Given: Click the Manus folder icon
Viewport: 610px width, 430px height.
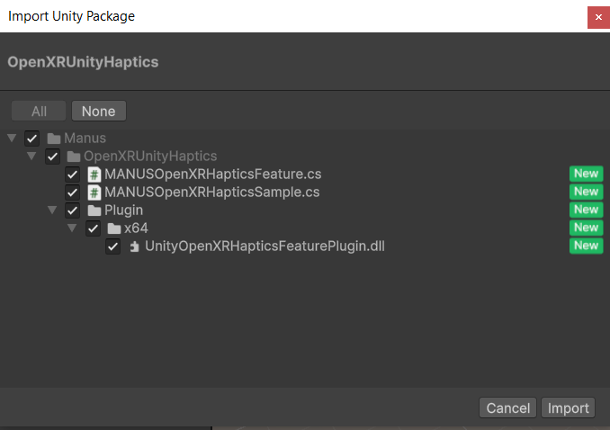Looking at the screenshot, I should click(54, 139).
